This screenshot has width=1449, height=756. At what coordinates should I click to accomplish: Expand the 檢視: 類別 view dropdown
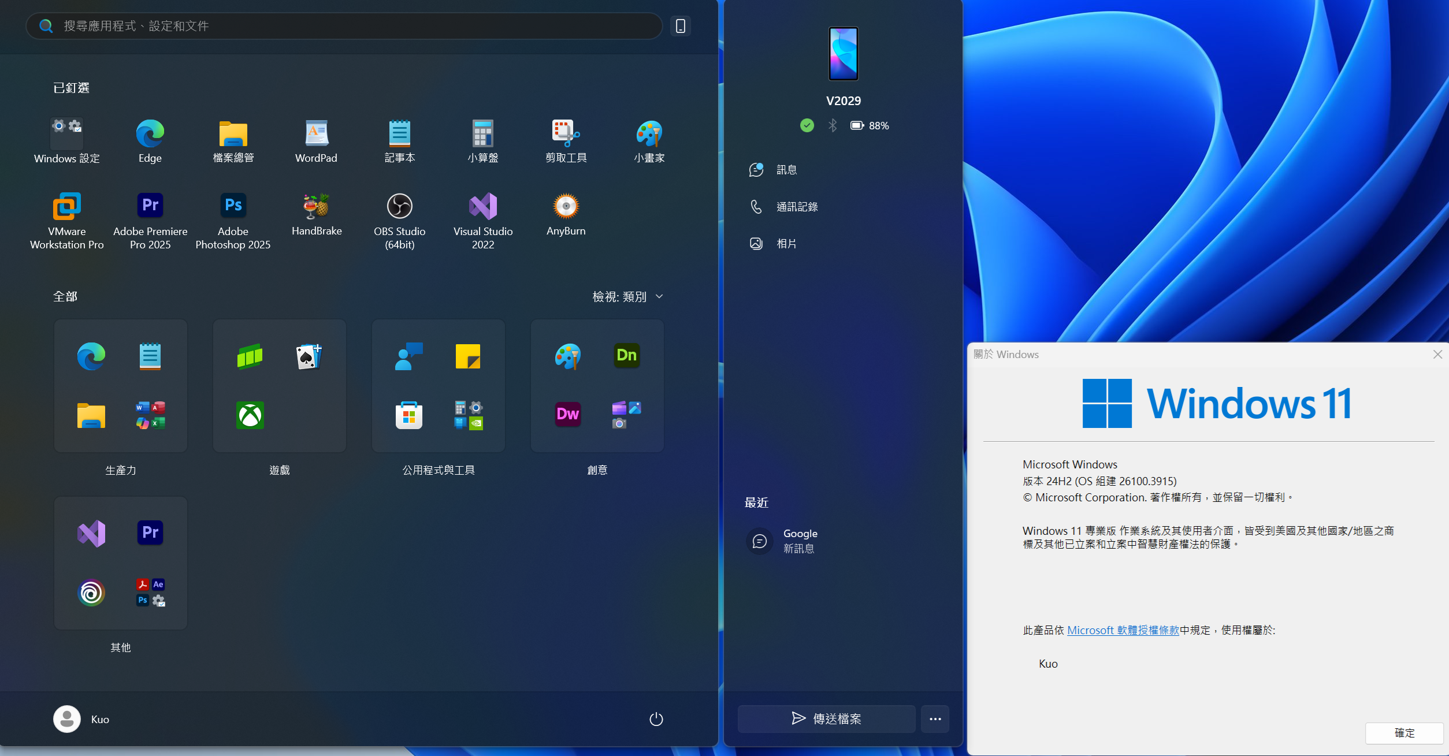point(627,297)
